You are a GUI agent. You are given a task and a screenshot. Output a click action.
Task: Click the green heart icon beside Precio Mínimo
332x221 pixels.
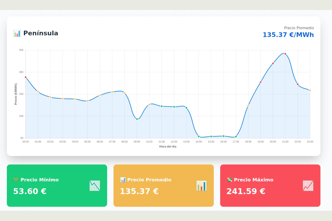(x=16, y=180)
